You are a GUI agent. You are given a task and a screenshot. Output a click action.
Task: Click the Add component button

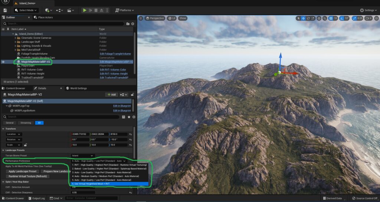tap(111, 95)
